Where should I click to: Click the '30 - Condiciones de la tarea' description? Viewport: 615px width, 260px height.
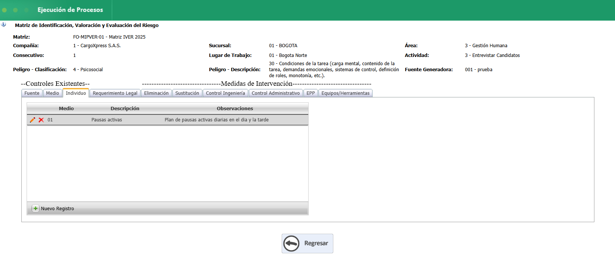334,70
